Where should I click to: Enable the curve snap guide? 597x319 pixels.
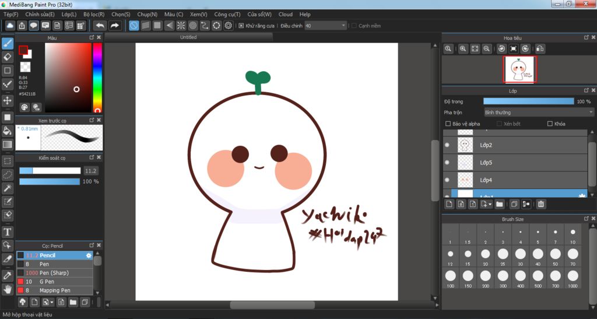point(205,26)
